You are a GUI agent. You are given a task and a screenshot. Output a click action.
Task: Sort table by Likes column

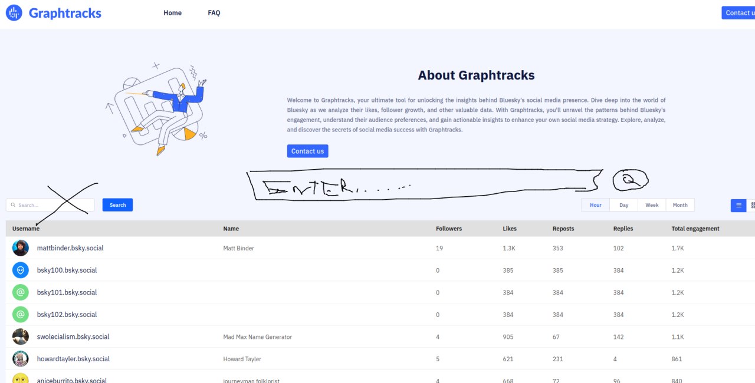click(x=510, y=229)
